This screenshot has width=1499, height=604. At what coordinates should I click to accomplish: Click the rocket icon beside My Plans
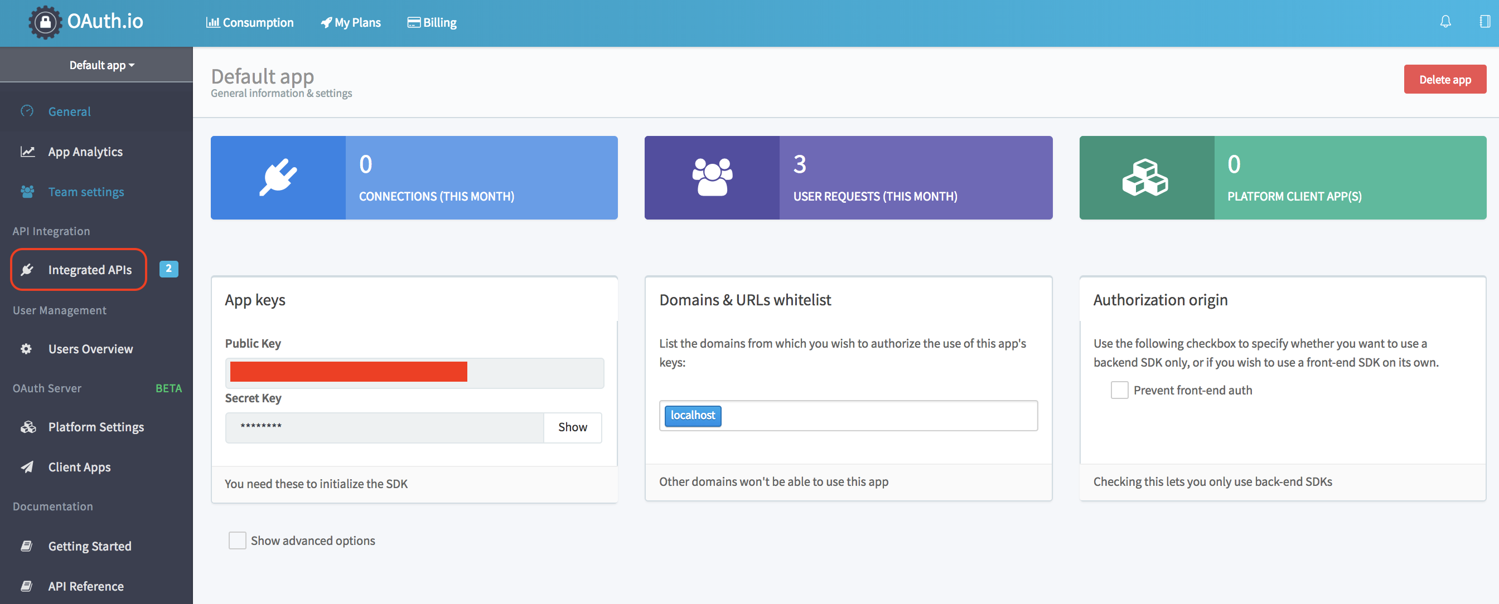(326, 23)
